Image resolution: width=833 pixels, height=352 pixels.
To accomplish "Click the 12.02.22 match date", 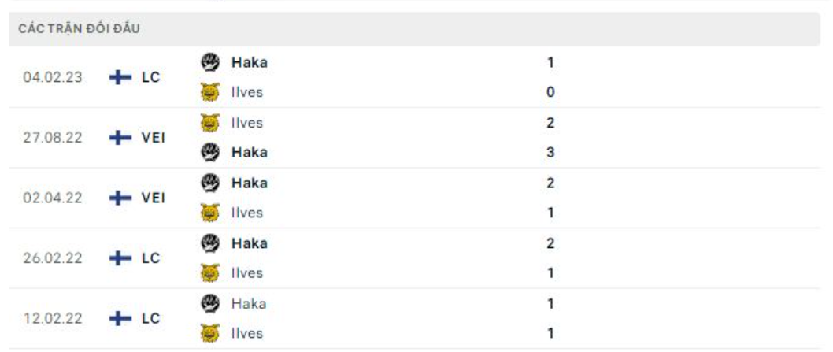I will [x=53, y=319].
